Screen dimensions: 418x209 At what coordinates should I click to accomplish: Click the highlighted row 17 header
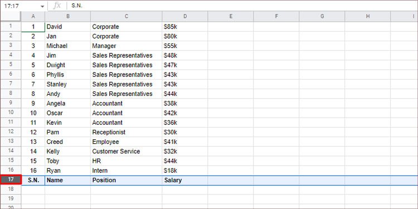(x=11, y=179)
